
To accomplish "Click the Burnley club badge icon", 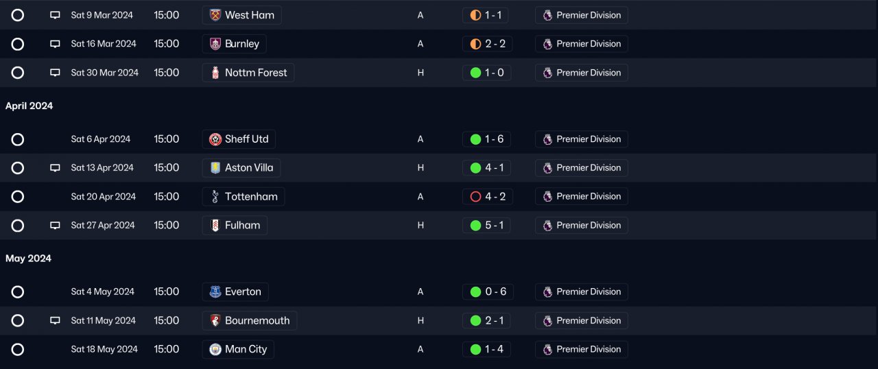I will click(215, 44).
